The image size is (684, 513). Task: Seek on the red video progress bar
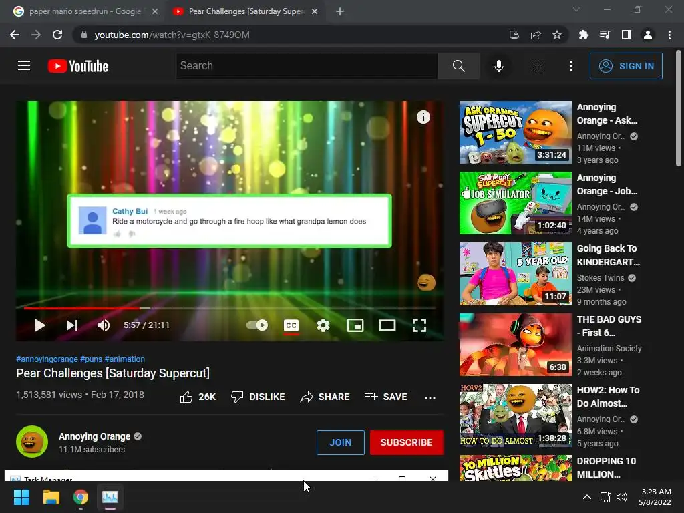click(230, 308)
